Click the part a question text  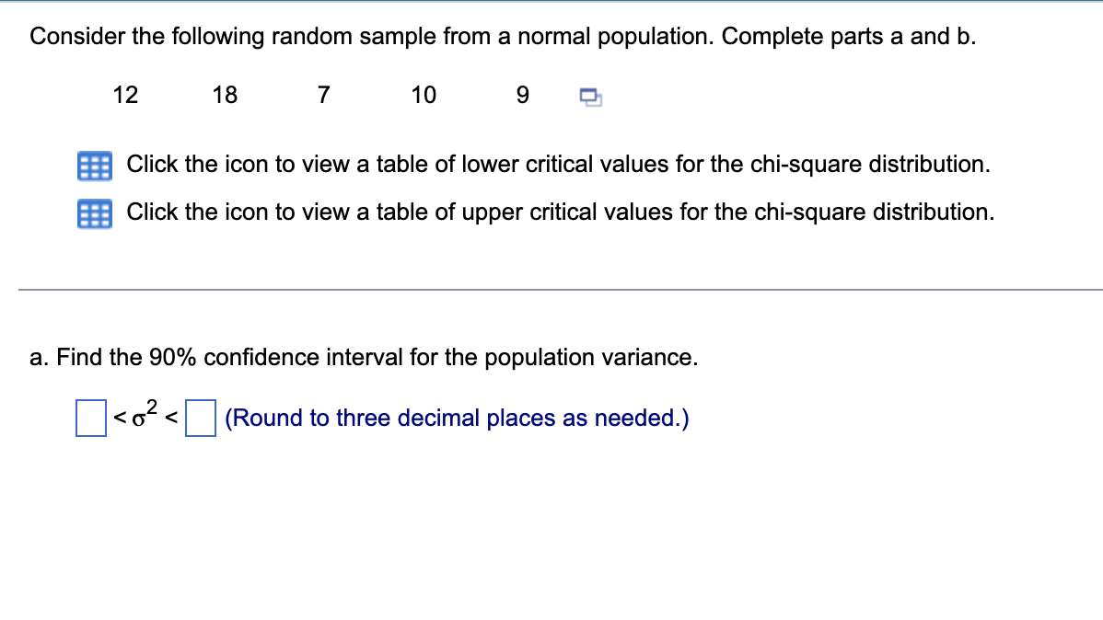tap(364, 357)
